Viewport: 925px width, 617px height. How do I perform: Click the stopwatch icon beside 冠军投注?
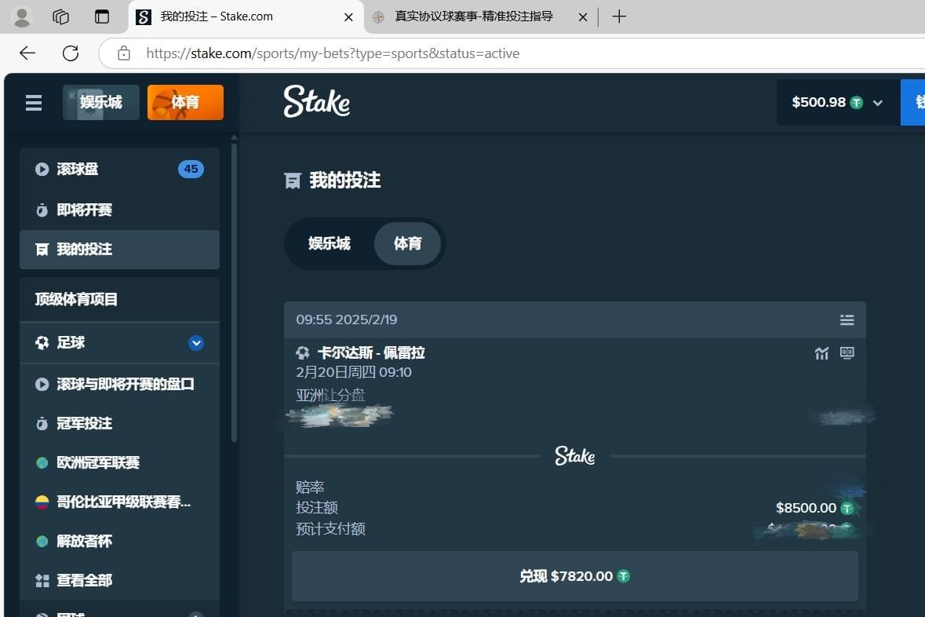pos(42,424)
